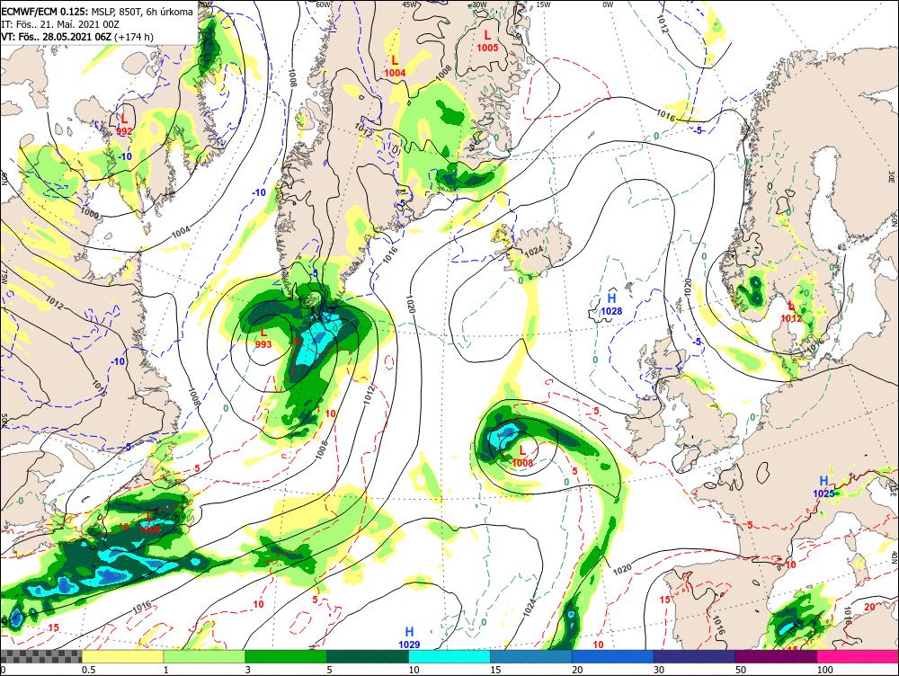Pick the cyan 10–15 legend segment
The height and width of the screenshot is (676, 899).
point(449,656)
